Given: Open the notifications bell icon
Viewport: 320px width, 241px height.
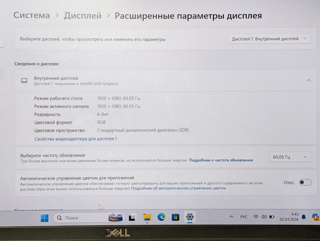Looking at the screenshot, I should [304, 217].
